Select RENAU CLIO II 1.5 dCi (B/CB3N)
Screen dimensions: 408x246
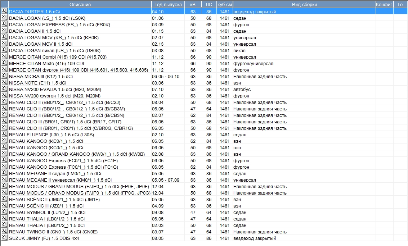[x=67, y=115]
